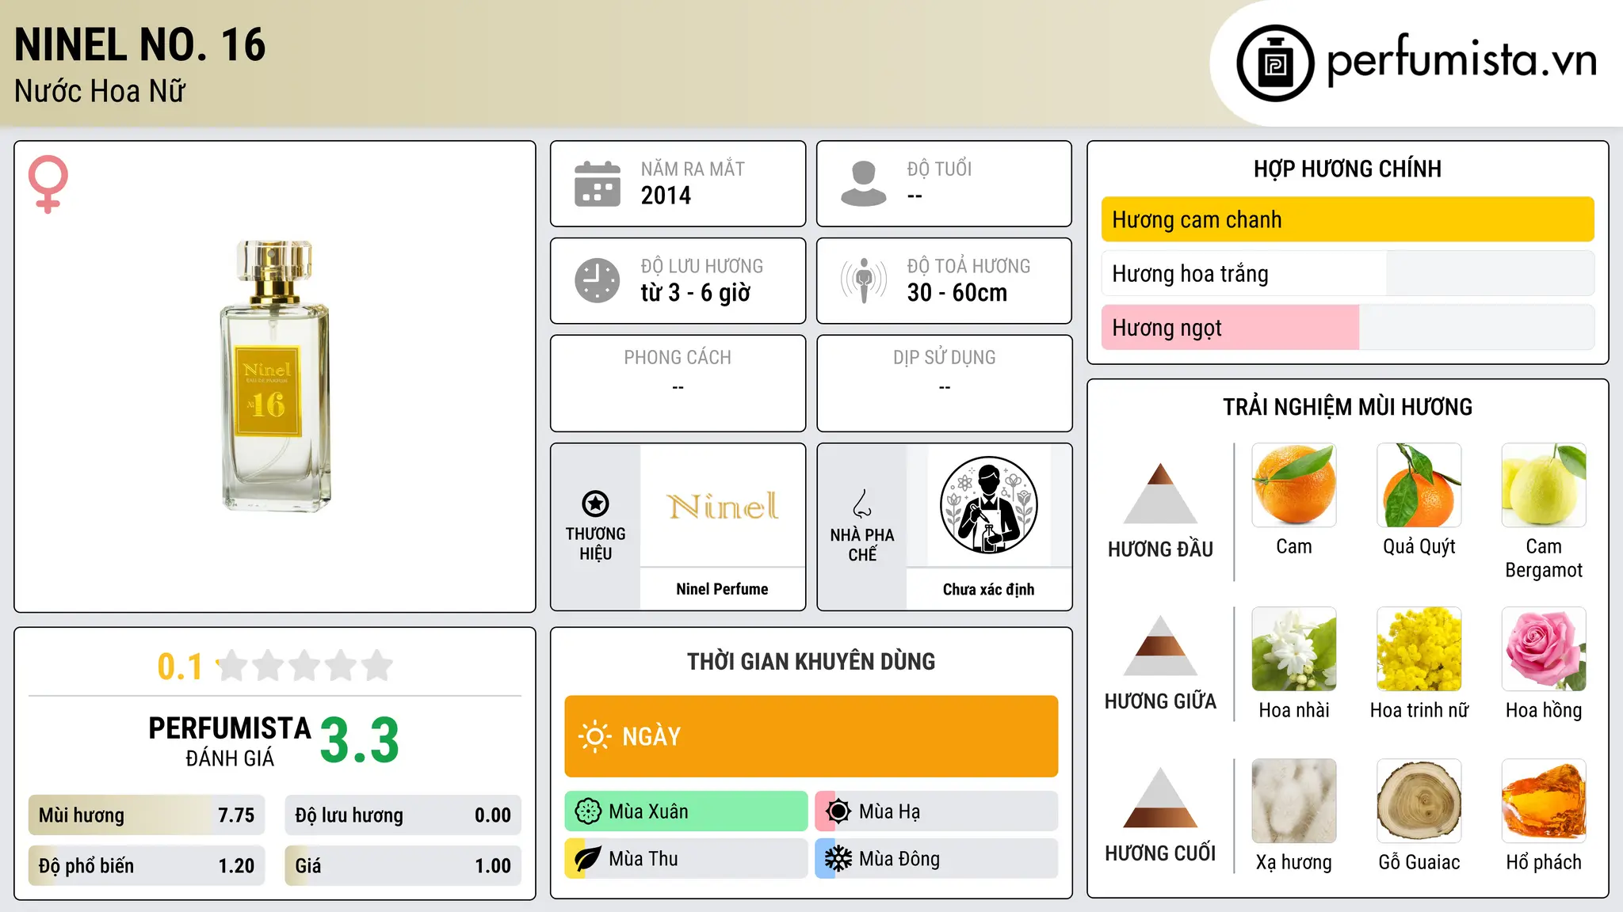Click the winter snowflake icon
The image size is (1623, 912).
coord(838,859)
